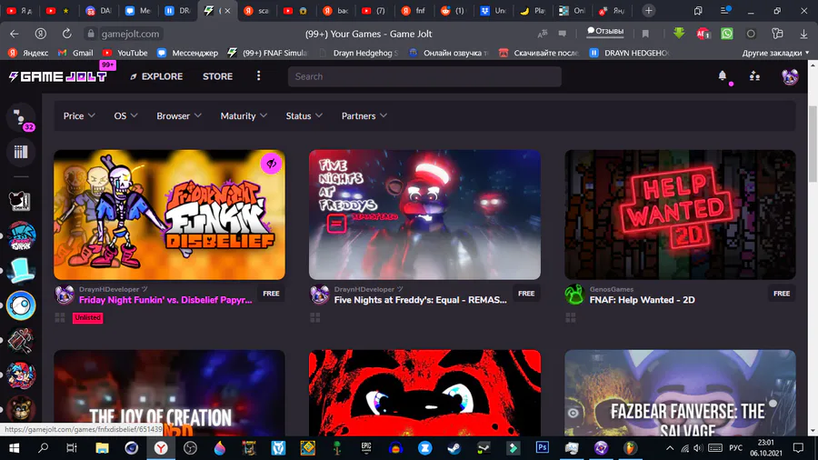Open GenosGames developer name link
The height and width of the screenshot is (460, 818).
click(x=612, y=289)
